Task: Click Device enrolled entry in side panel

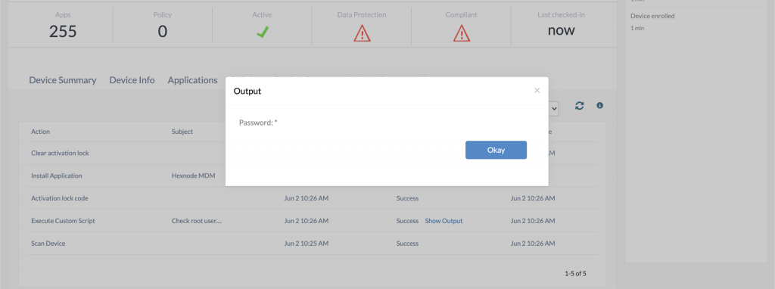Action: [652, 16]
